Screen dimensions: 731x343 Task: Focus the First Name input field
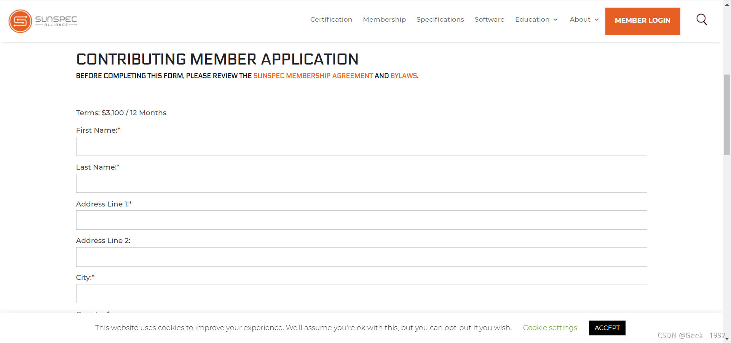[x=361, y=146]
